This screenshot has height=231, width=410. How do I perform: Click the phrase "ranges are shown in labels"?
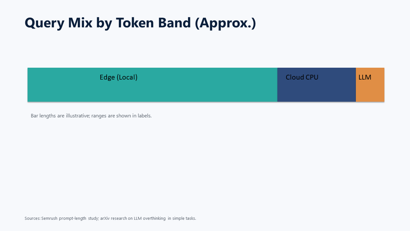click(x=121, y=116)
